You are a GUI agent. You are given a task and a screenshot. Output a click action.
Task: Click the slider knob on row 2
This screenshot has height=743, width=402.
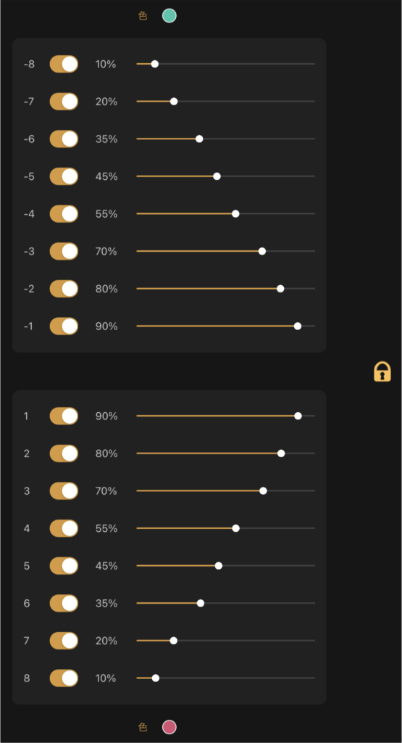(281, 453)
